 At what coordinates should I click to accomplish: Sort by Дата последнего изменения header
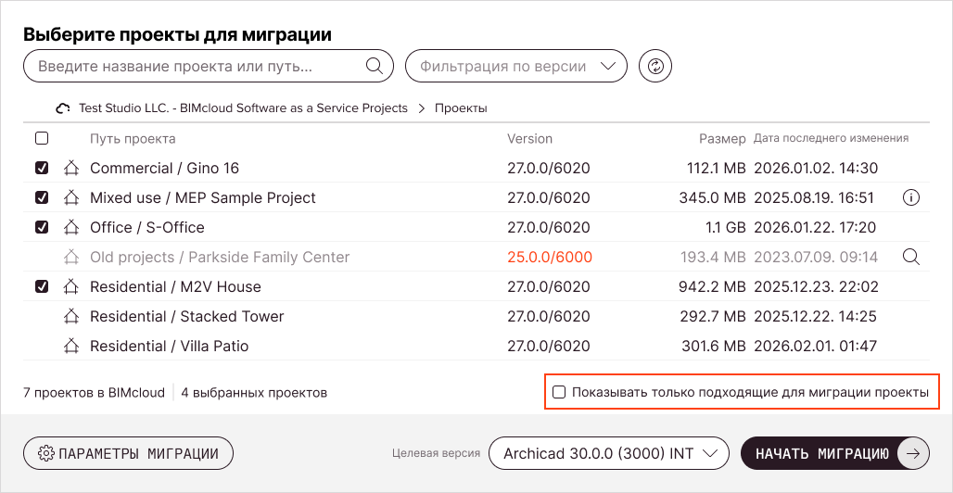click(x=831, y=138)
